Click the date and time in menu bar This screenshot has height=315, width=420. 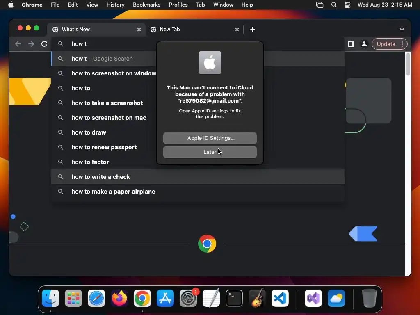tap(385, 5)
